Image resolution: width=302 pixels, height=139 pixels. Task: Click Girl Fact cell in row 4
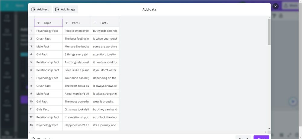tap(48, 54)
